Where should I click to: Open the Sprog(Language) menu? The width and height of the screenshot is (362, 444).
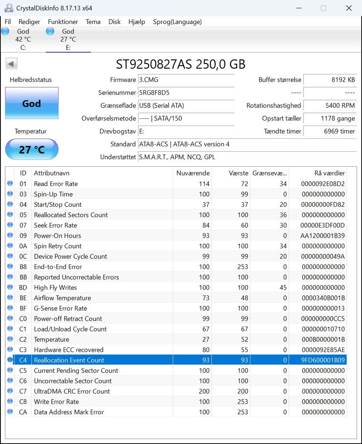(x=177, y=22)
